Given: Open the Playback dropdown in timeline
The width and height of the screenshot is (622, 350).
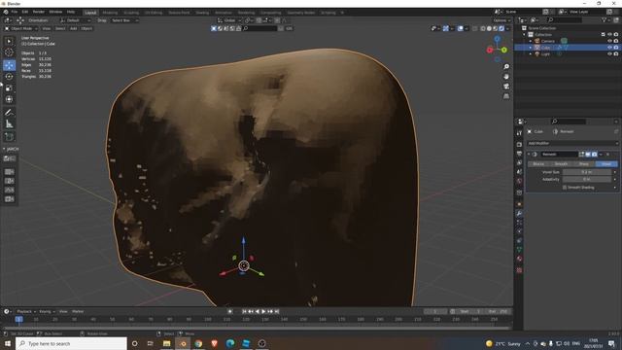Looking at the screenshot, I should (x=26, y=311).
